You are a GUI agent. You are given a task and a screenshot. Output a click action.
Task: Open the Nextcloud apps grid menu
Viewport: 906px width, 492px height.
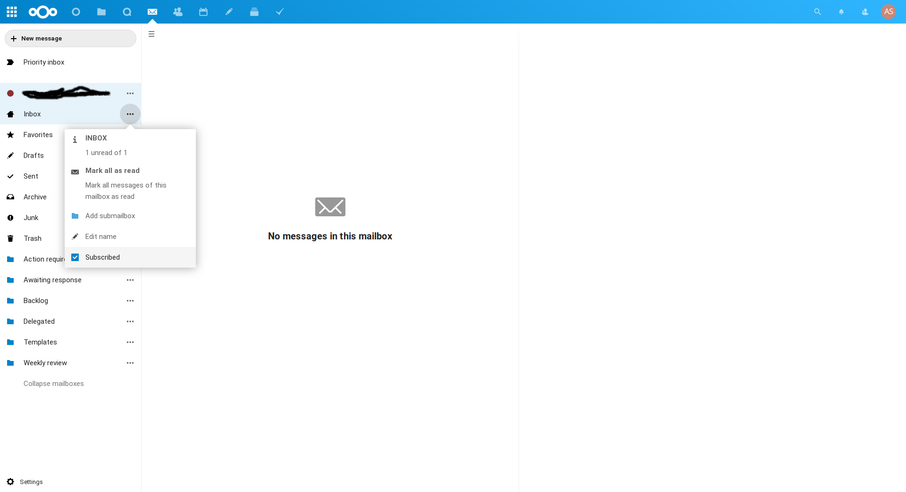[x=12, y=12]
